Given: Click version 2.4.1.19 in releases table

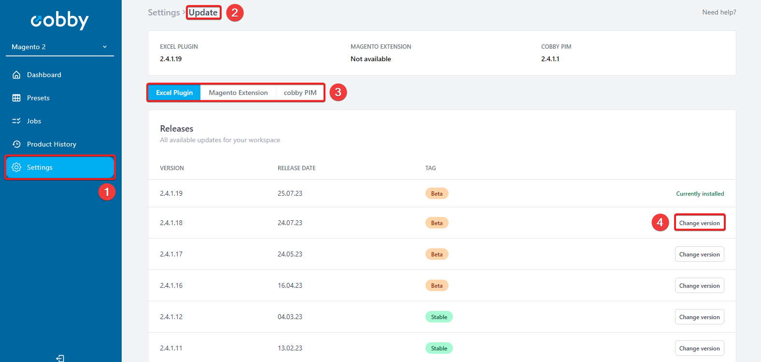Looking at the screenshot, I should click(171, 193).
